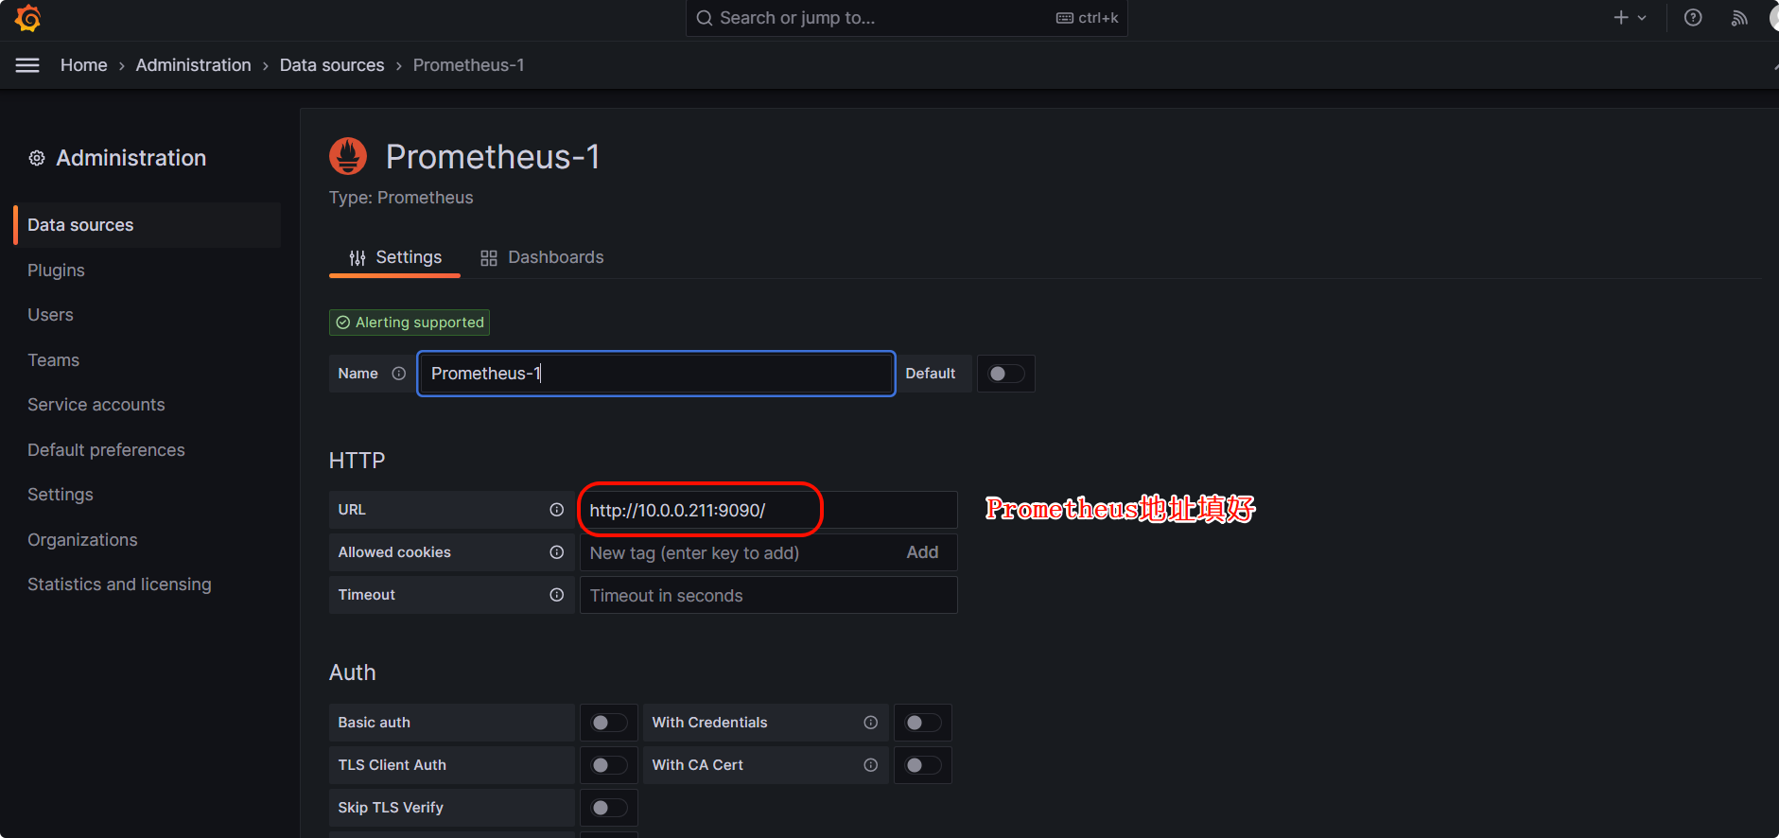Expand the plus new-item dropdown

(1630, 18)
